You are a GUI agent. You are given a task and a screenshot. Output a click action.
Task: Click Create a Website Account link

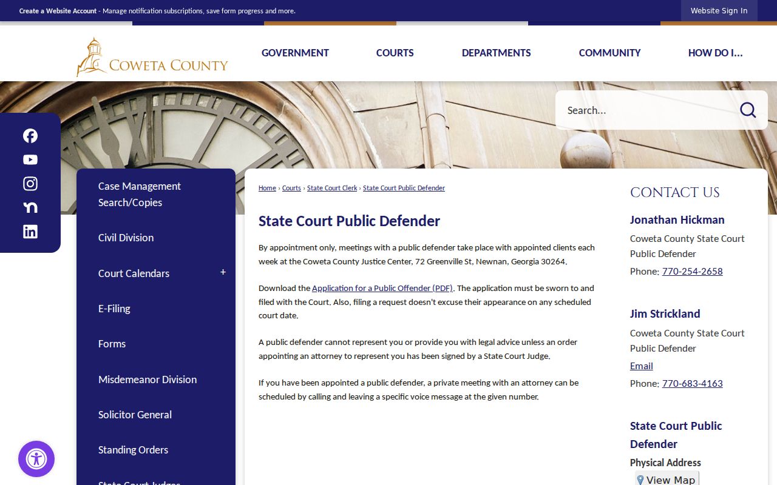58,11
